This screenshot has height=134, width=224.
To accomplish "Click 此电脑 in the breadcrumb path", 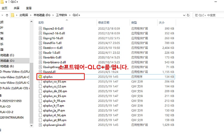I will click(x=24, y=15).
